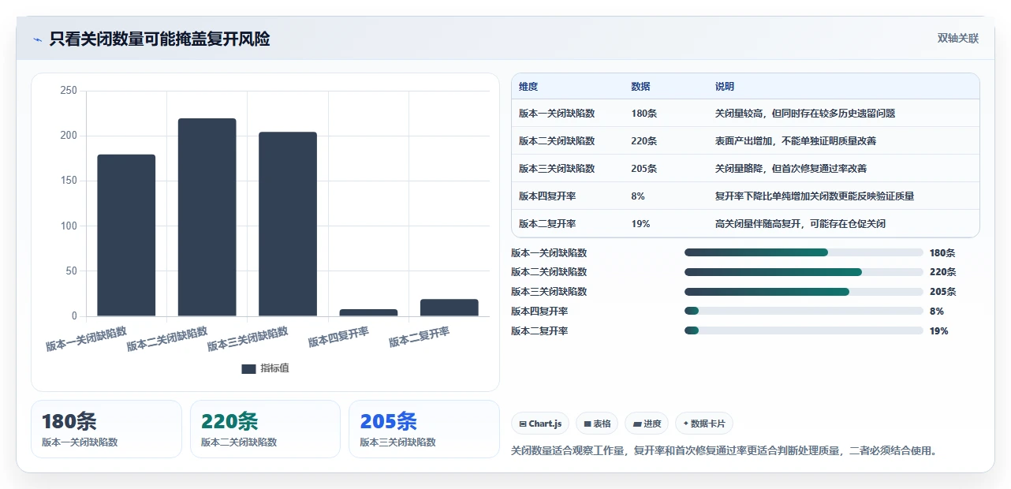This screenshot has height=489, width=1011.
Task: Click the 8% progress bar for 版本四复开率
Action: [804, 312]
